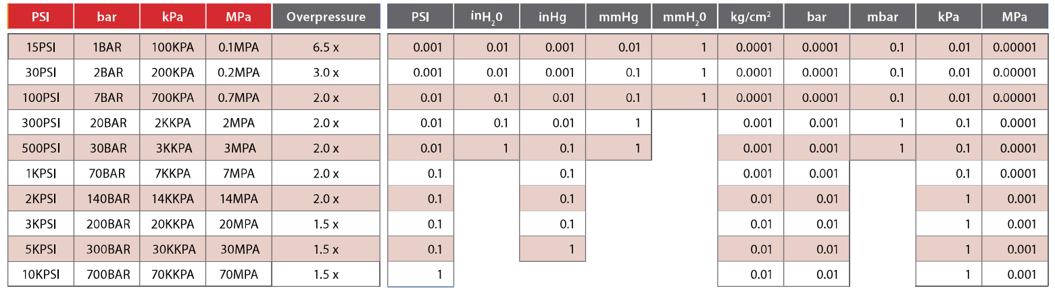
Task: Select the mmH2O column header
Action: click(x=685, y=17)
